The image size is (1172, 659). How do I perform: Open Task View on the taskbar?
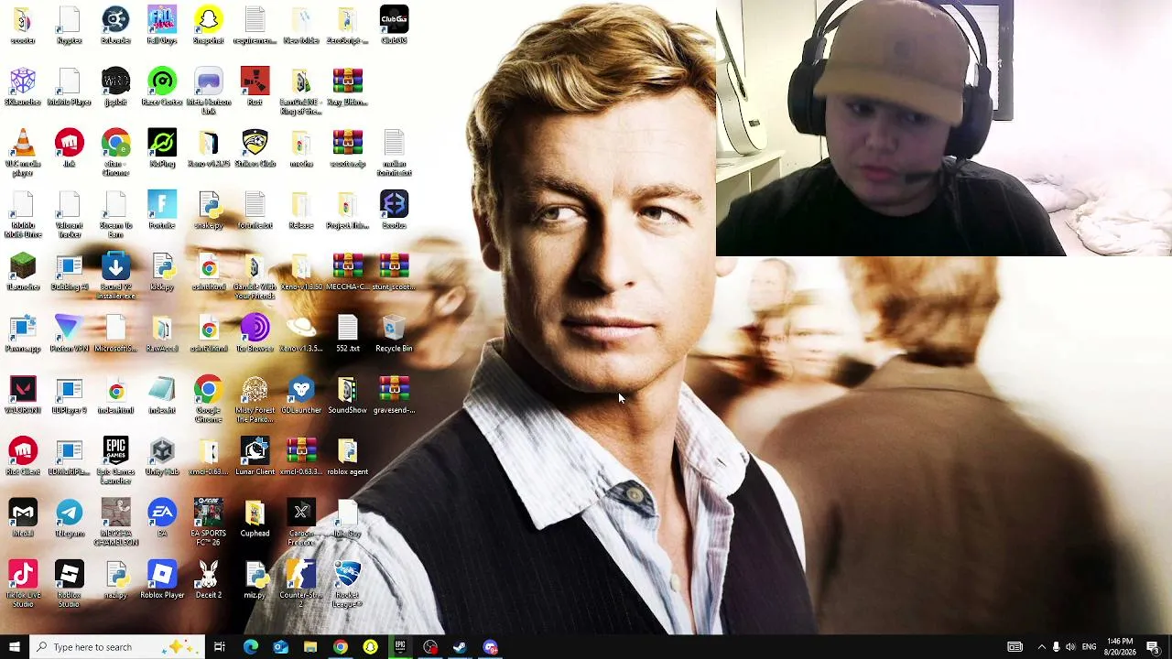coord(220,647)
